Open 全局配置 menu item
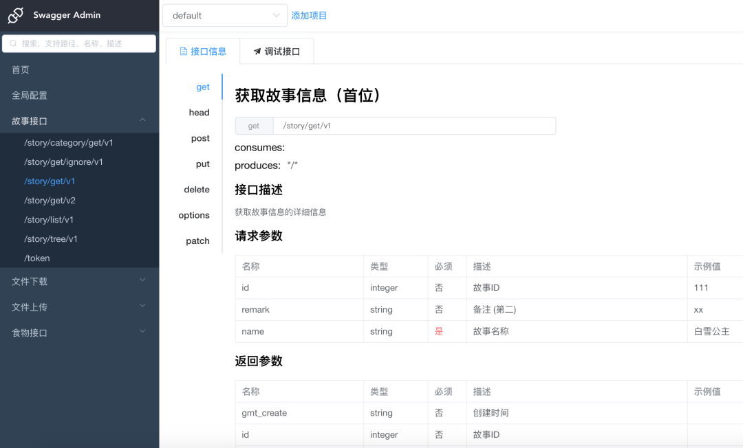This screenshot has width=743, height=448. (30, 96)
